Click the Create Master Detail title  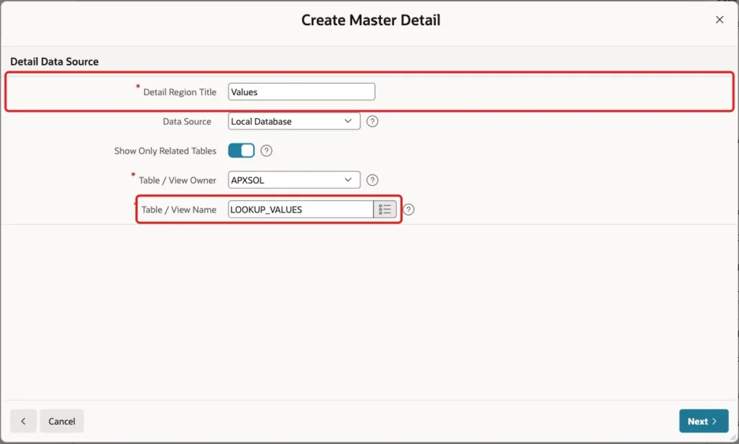[x=370, y=19]
